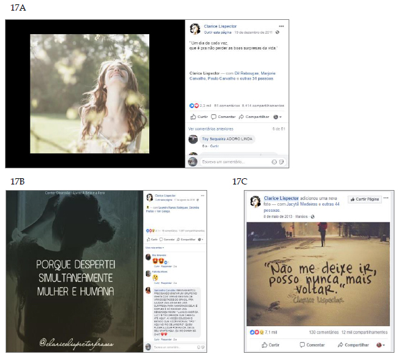Click the Compartilhar button in post 17C
The height and width of the screenshot is (359, 400).
click(353, 345)
